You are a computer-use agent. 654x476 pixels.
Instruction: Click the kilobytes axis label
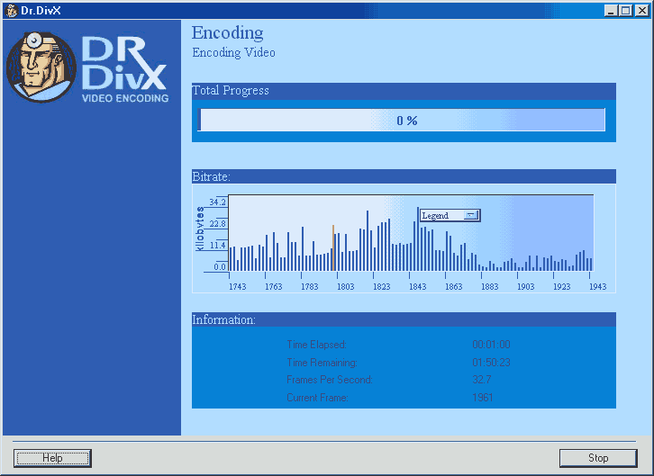201,229
